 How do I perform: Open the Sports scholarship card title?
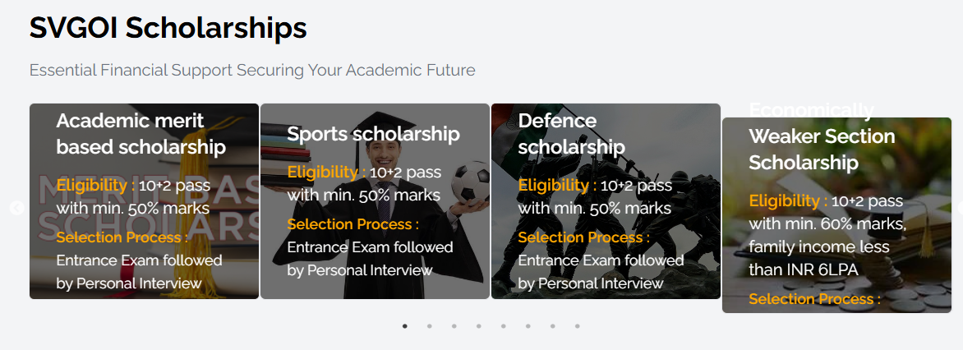(373, 134)
